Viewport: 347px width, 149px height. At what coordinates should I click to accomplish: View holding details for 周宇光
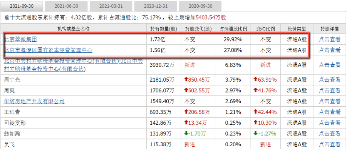pos(330,80)
